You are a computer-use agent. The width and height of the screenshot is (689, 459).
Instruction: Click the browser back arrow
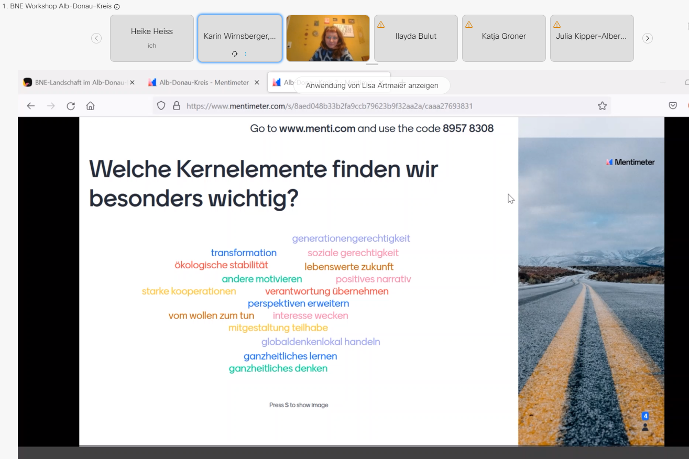(31, 106)
